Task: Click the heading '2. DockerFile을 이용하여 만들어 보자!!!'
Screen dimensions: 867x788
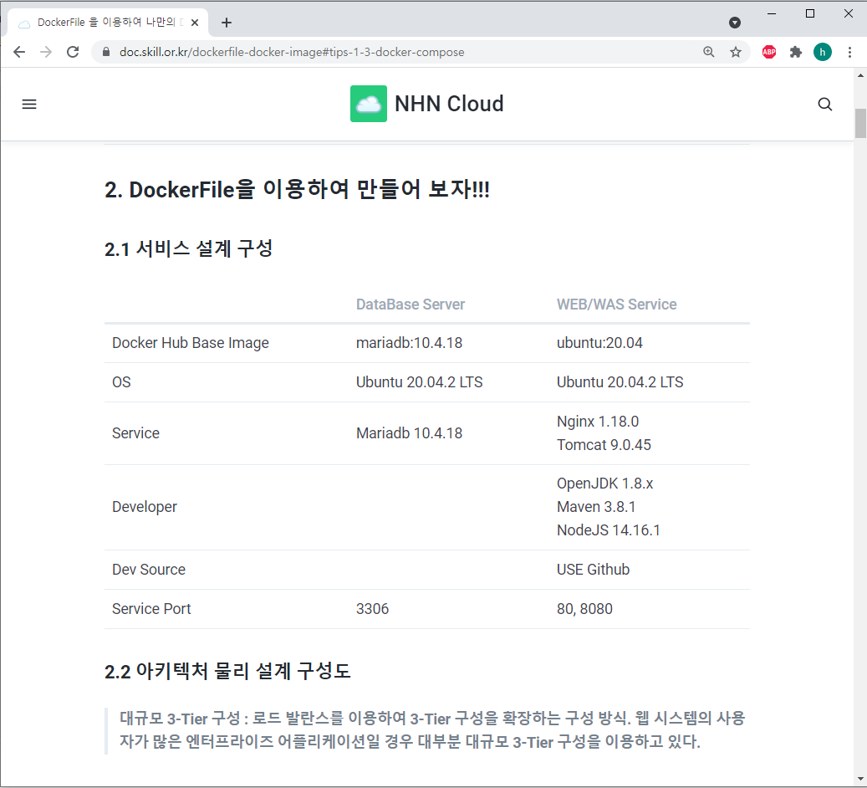Action: [x=297, y=190]
